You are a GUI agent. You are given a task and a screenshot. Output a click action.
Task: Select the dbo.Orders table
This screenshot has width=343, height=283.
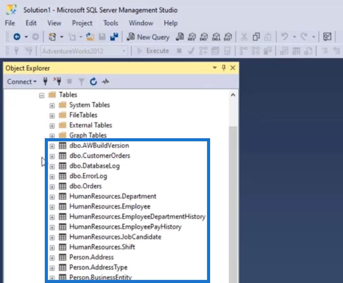pyautogui.click(x=85, y=186)
